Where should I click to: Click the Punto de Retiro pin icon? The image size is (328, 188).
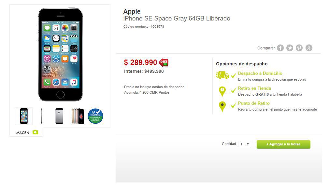[222, 107]
